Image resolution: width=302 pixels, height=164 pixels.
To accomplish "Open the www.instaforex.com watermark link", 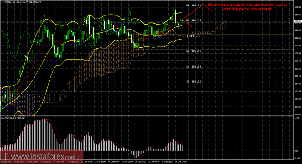I will tap(42, 156).
